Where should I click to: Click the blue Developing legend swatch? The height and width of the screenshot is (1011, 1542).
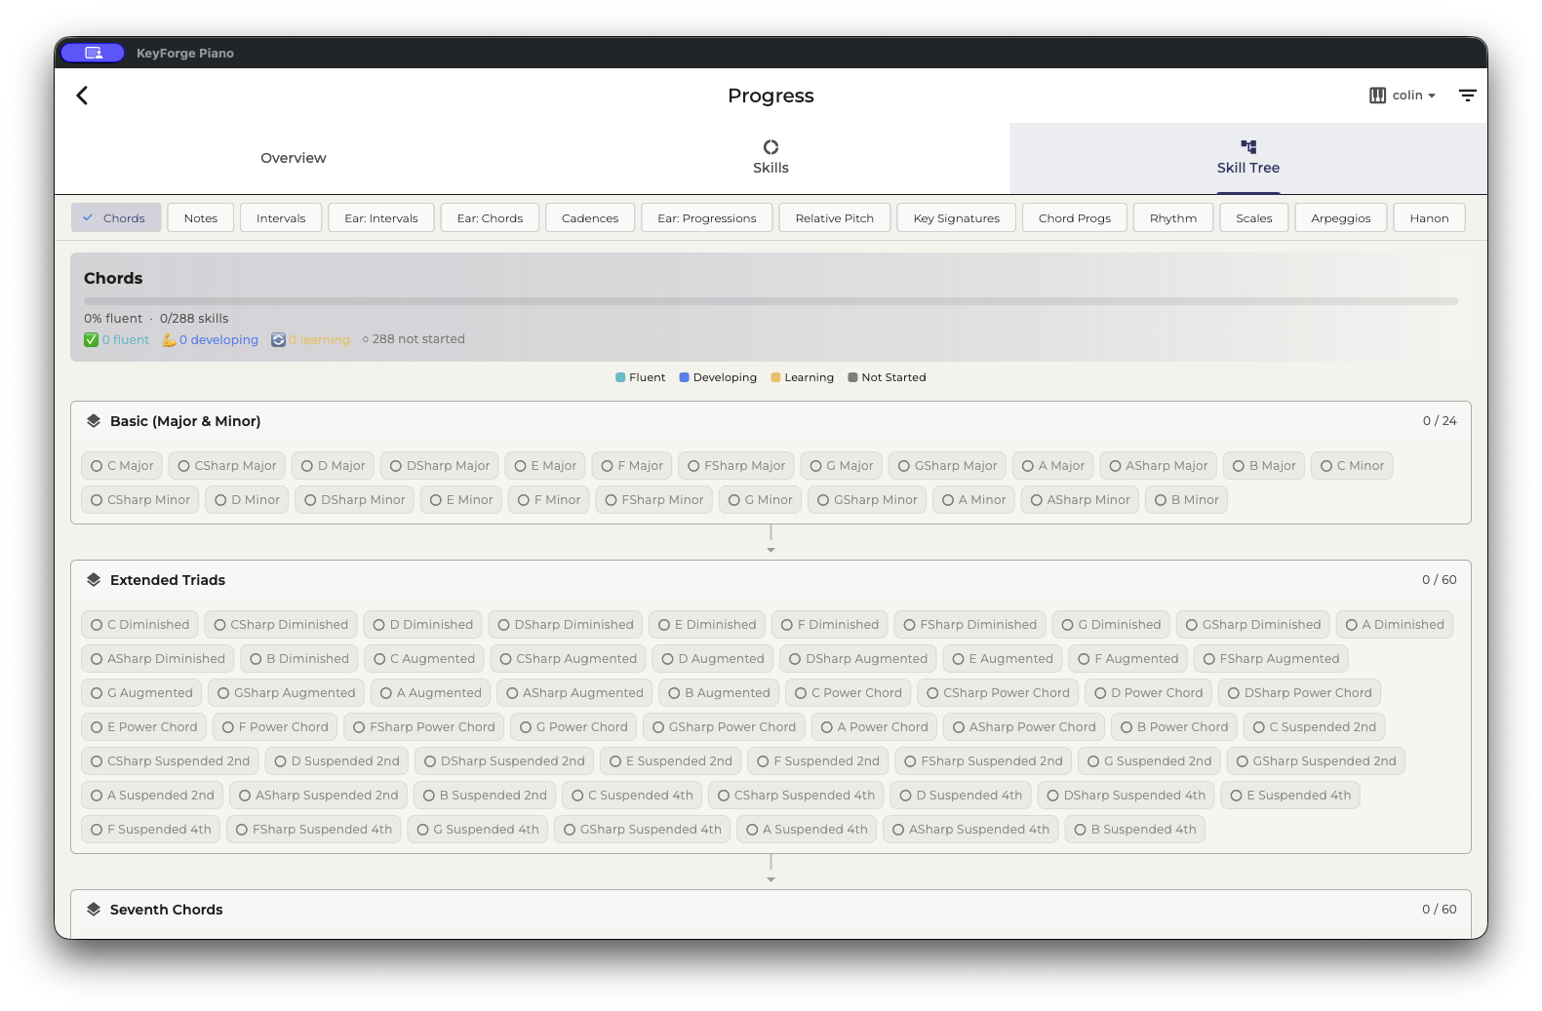[685, 377]
